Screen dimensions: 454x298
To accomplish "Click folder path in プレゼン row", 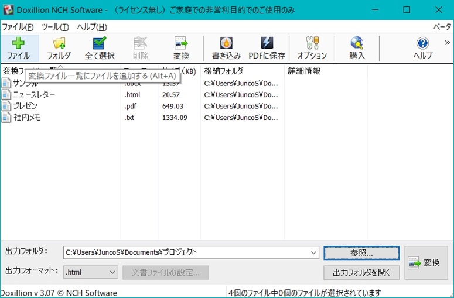I will [x=241, y=106].
